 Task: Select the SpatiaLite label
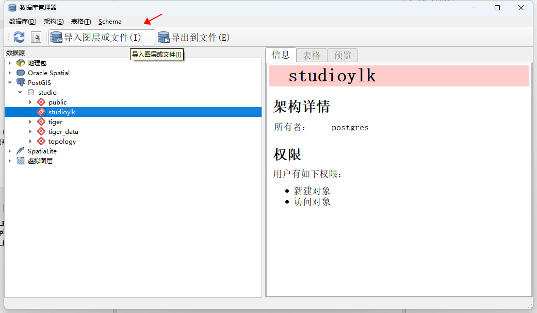pyautogui.click(x=42, y=151)
